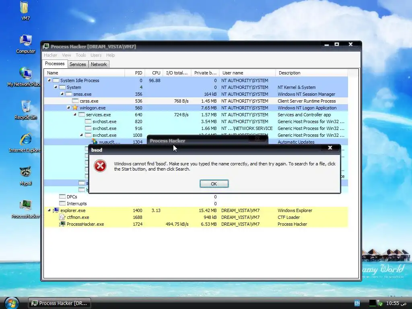Screen dimensions: 412x309
Task: Collapse the explorer.exe tree node
Action: [x=49, y=210]
